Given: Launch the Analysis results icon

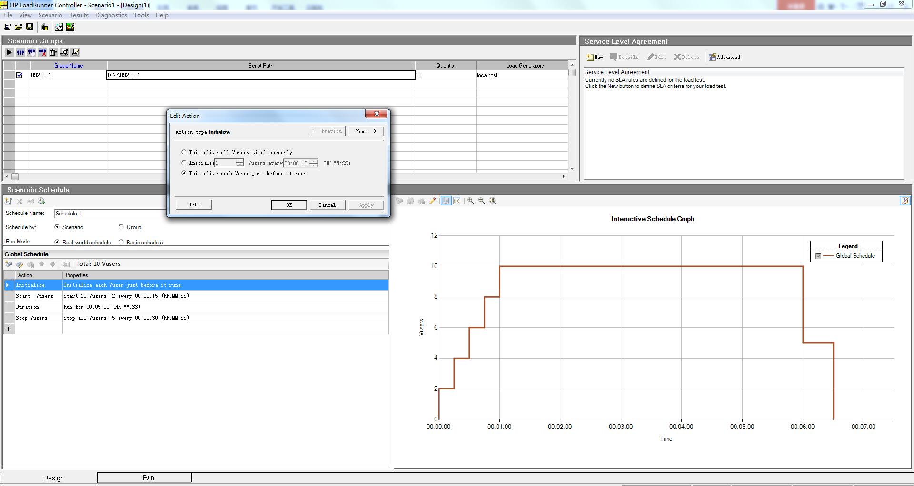Looking at the screenshot, I should point(70,27).
